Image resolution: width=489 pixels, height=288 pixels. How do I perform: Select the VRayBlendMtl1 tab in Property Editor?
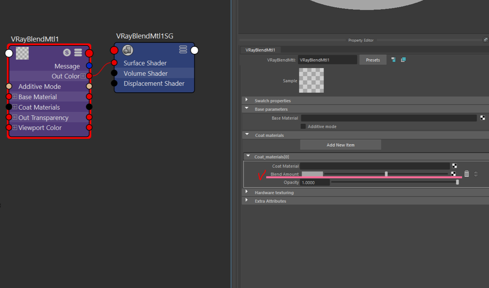click(x=260, y=50)
